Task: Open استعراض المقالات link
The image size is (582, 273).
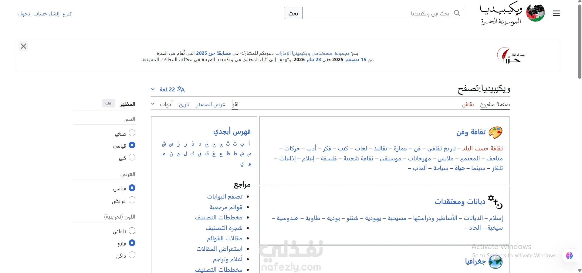Action: click(x=219, y=249)
